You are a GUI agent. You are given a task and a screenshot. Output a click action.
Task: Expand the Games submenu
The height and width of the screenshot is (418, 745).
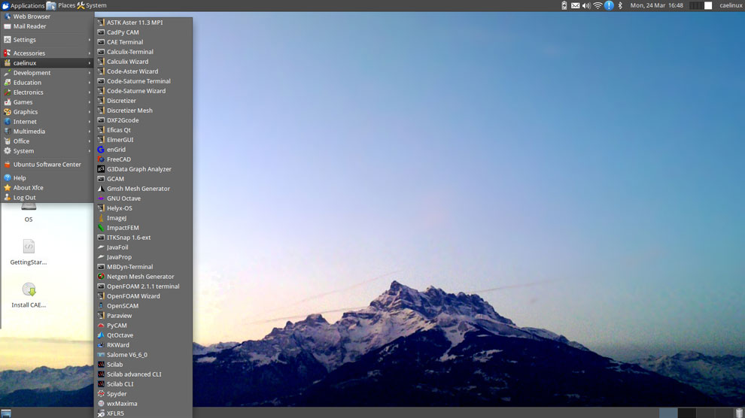click(x=47, y=102)
